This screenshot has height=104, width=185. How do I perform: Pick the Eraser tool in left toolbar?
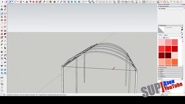5,10
